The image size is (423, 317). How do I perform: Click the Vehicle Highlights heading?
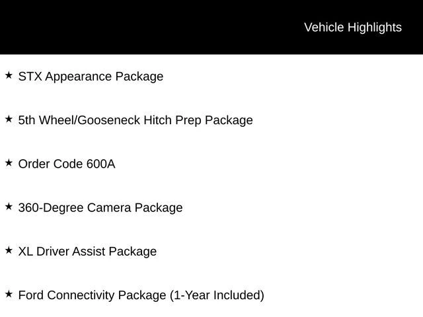pos(352,27)
